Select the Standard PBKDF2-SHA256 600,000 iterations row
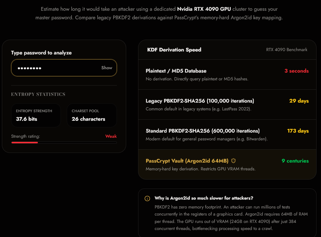 (227, 134)
